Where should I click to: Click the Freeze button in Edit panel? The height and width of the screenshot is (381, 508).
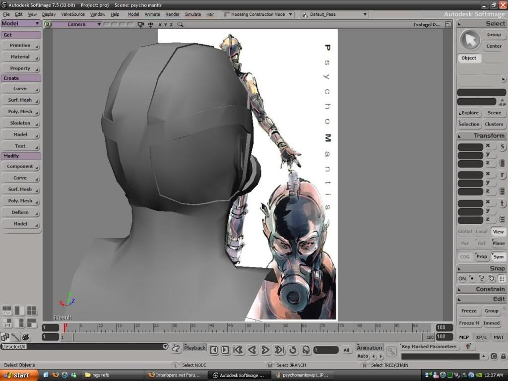[x=469, y=311]
